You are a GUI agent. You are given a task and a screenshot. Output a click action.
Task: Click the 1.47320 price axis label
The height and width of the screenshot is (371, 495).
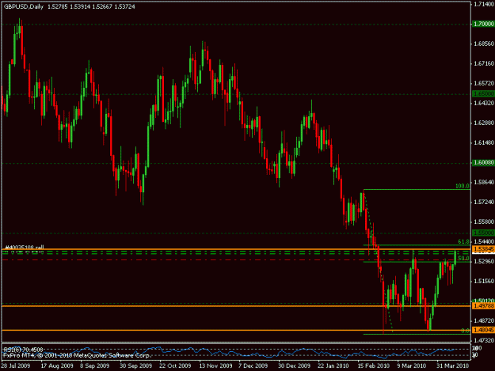point(484,341)
